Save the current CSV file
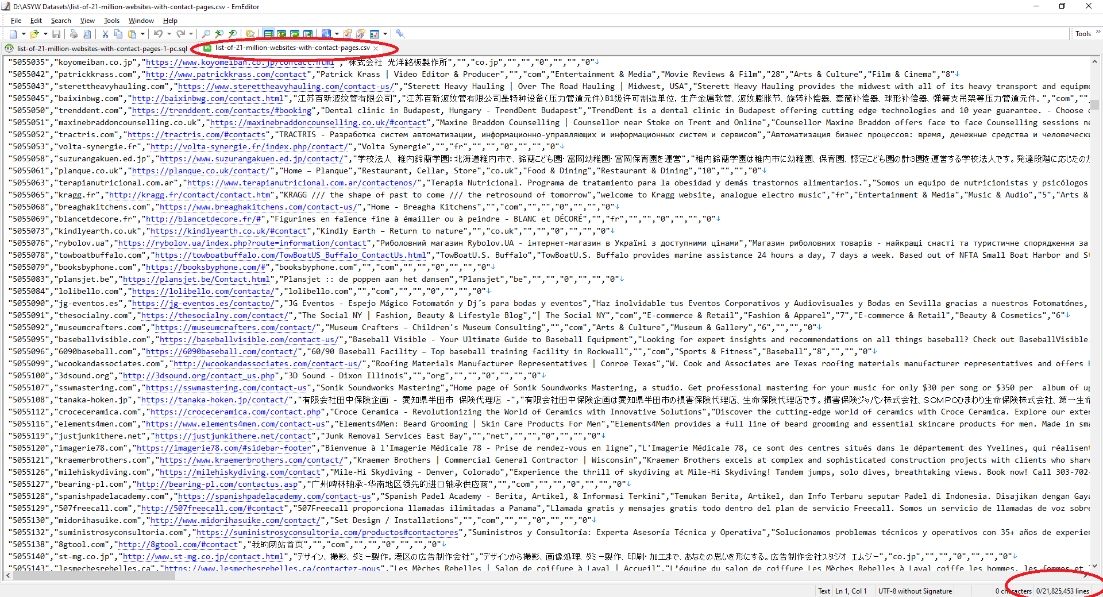1103x597 pixels. tap(56, 34)
